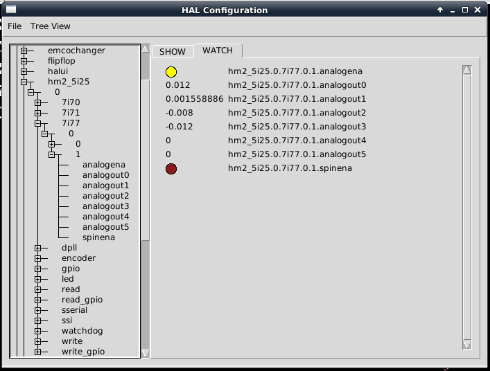Screen dimensions: 490x371
Task: Click hm2_5i25.0.7i77.0.1.analogout1 watch entry
Action: (297, 99)
